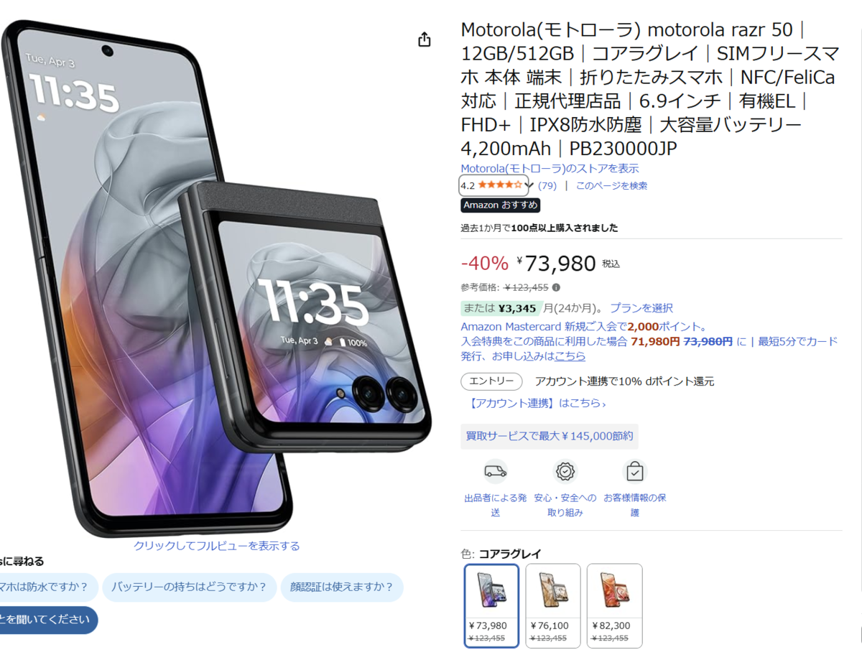Image resolution: width=862 pixels, height=655 pixels.
Task: Click the info icon beside reference price
Action: (556, 287)
